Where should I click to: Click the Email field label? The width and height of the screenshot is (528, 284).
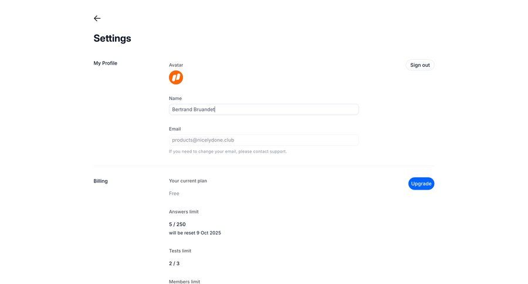175,129
